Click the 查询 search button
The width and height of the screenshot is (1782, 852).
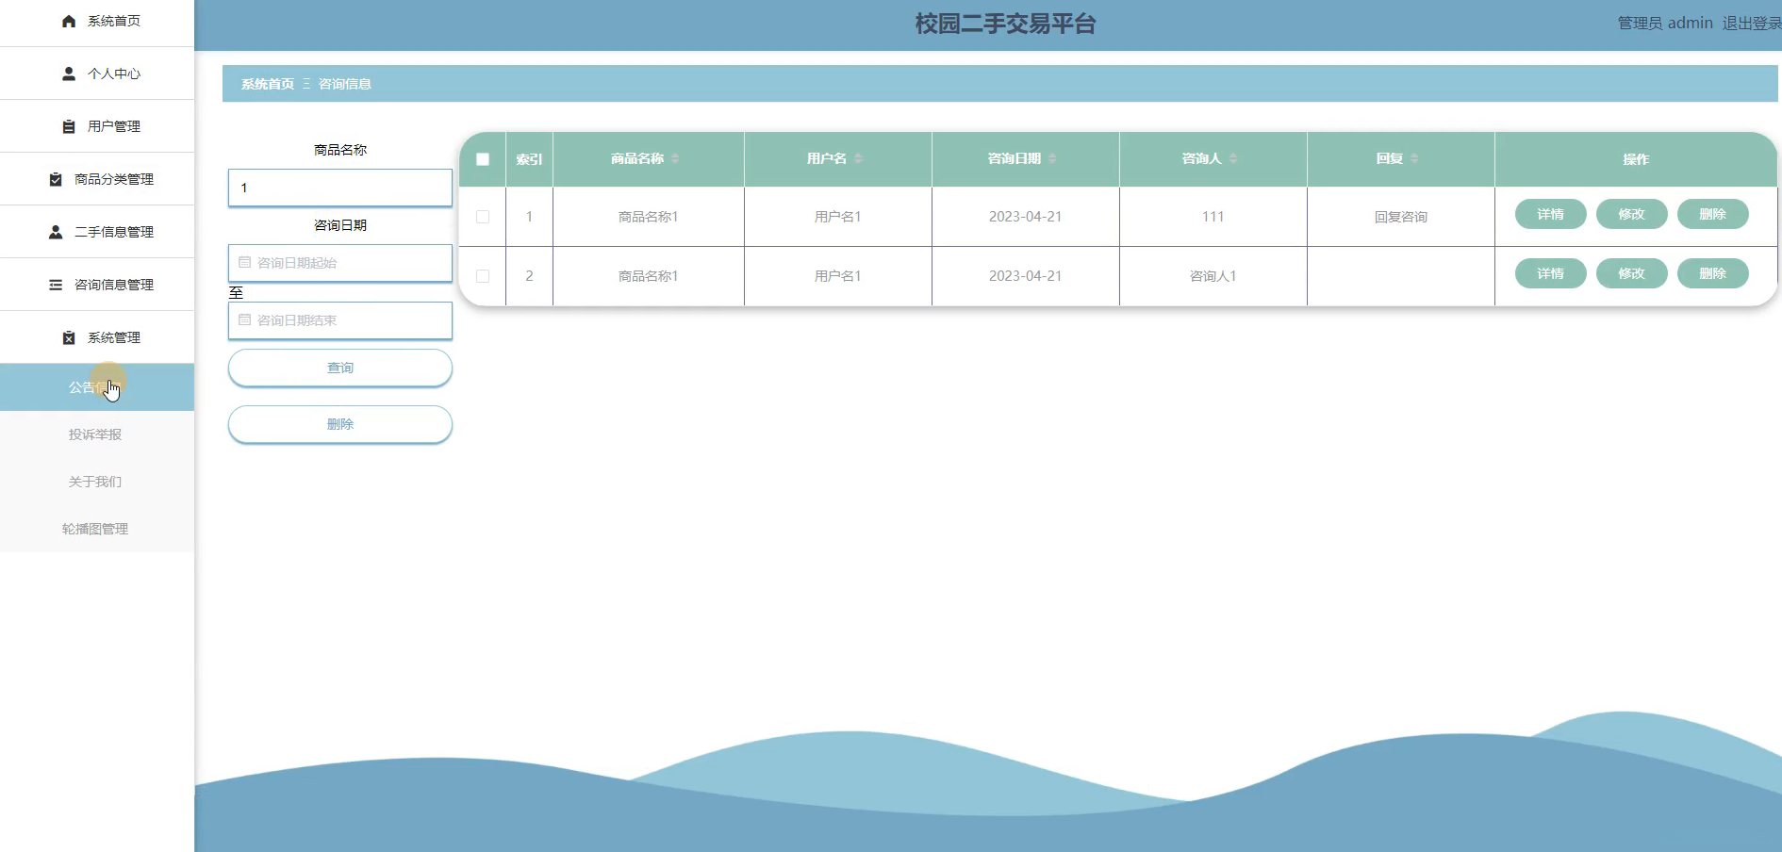340,368
